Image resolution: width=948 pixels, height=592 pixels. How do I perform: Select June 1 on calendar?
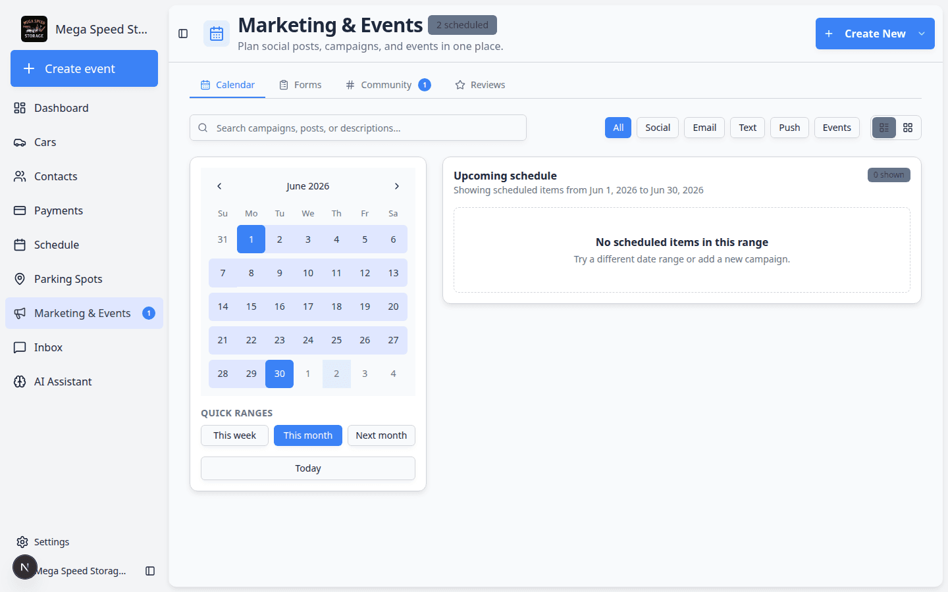tap(251, 239)
